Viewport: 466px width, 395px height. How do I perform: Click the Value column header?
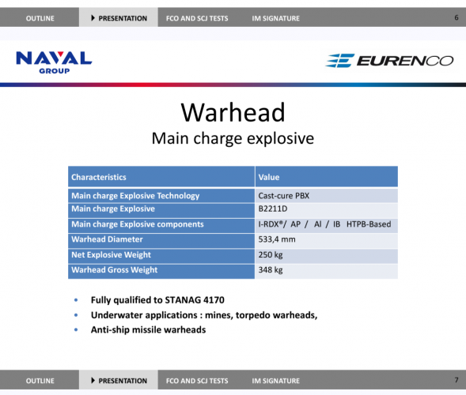click(x=326, y=177)
